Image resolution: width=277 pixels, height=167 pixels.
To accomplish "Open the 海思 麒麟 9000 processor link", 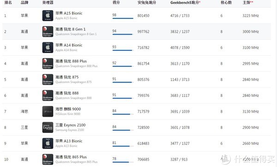I will pyautogui.click(x=68, y=109).
